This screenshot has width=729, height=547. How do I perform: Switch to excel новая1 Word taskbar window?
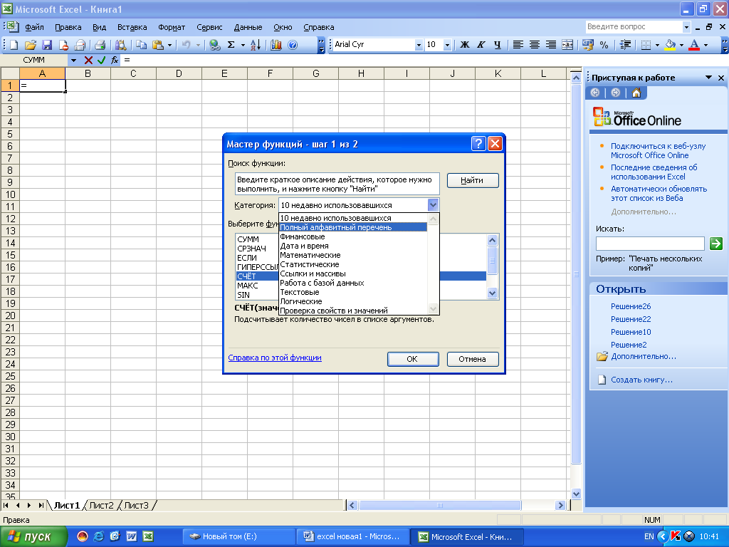(352, 537)
